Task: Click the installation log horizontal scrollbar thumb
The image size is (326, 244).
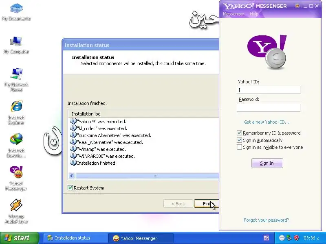Action: click(x=147, y=176)
